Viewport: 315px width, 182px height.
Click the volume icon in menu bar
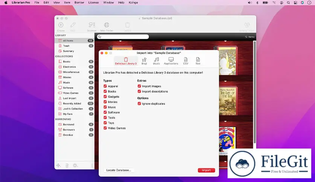pos(249,3)
